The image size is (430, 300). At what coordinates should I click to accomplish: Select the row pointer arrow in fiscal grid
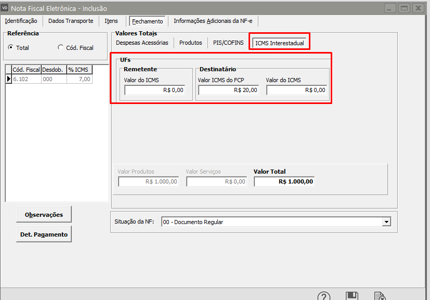(x=8, y=79)
